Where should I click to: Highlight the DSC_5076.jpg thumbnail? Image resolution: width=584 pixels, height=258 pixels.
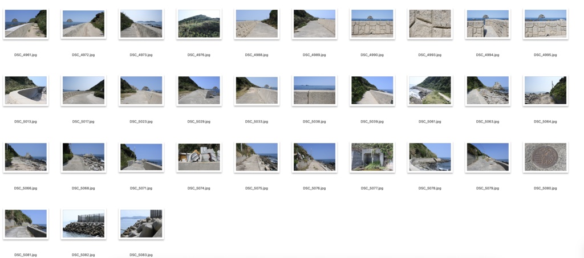pos(314,157)
